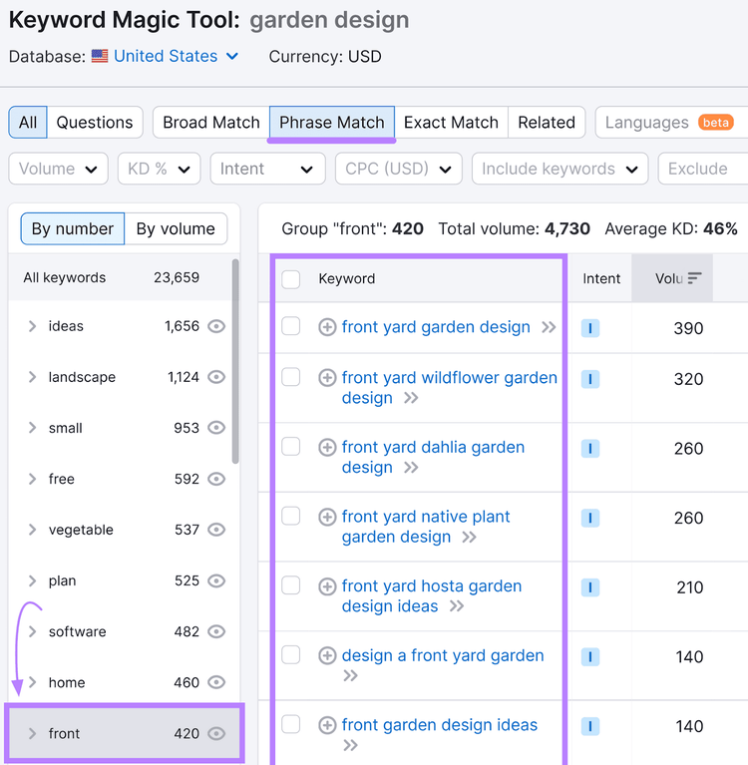Click the Languages beta button
Screen dimensions: 748x765
tap(671, 122)
